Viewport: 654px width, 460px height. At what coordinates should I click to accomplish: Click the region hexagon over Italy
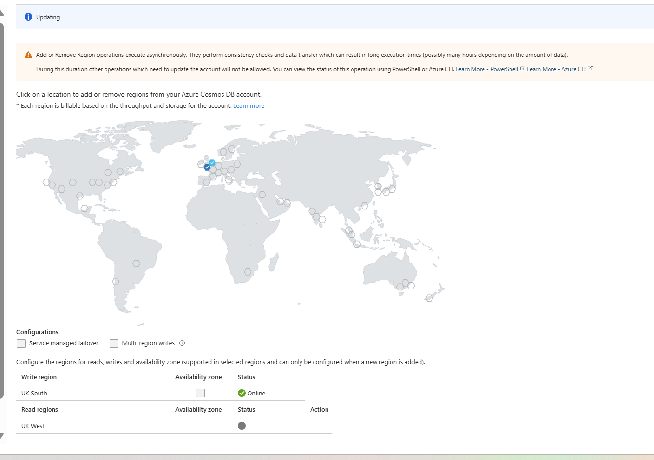click(x=229, y=179)
